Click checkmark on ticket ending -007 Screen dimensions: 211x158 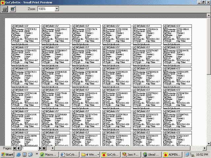coord(13,47)
